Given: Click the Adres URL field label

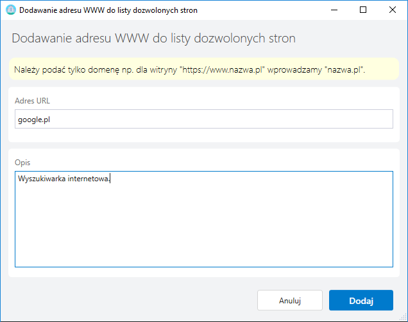Looking at the screenshot, I should pyautogui.click(x=32, y=101).
